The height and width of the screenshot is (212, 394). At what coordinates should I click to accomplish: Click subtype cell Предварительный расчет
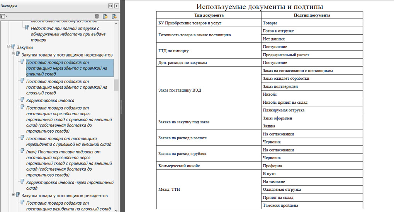[x=312, y=55]
